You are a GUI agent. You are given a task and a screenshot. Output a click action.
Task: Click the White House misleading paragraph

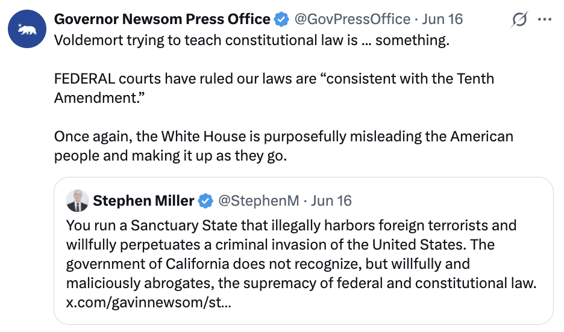click(x=283, y=146)
